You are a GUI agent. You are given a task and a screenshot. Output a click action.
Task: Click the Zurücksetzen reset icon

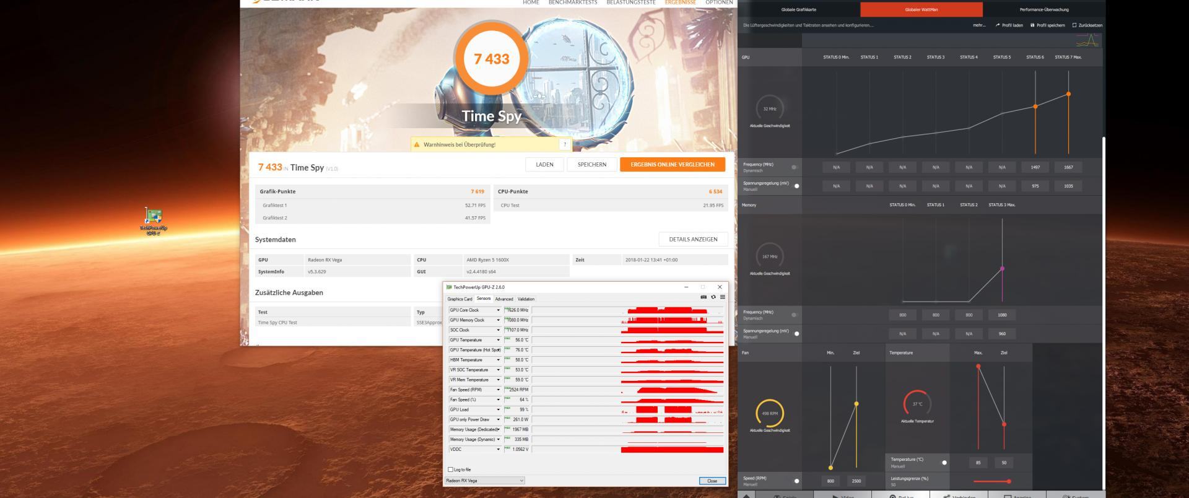tap(1074, 25)
